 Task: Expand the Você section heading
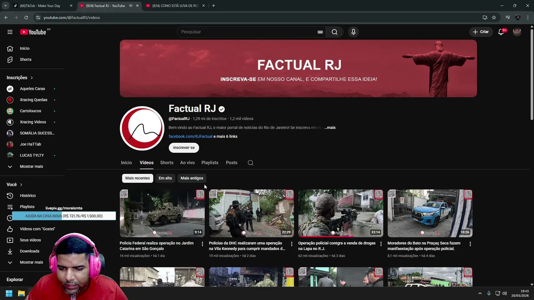tap(15, 185)
